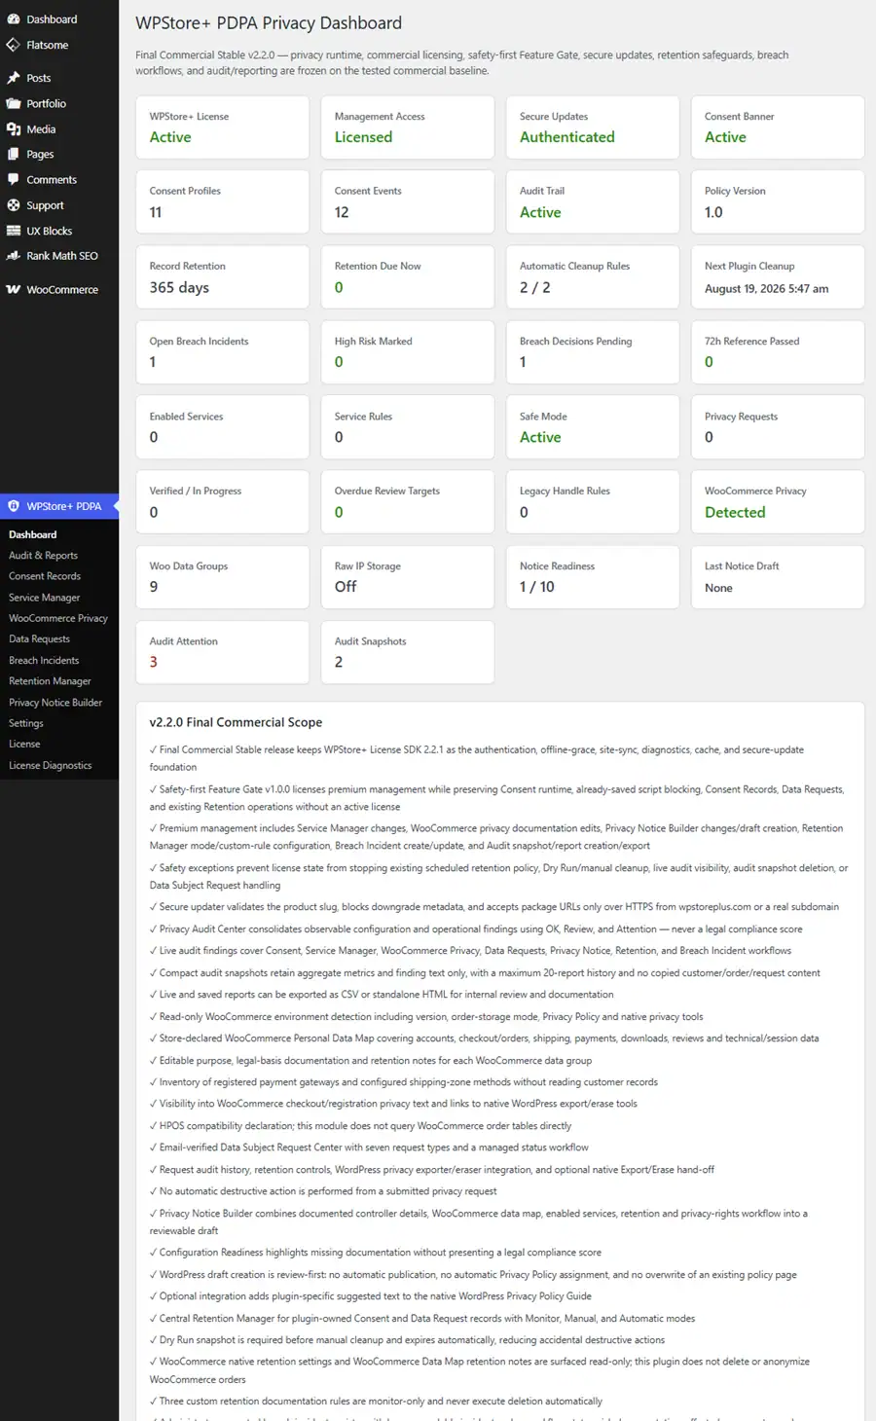Click the WPStore+ License Active card
876x1421 pixels.
[223, 128]
